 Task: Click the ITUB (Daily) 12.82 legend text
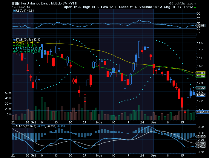(x=28, y=40)
